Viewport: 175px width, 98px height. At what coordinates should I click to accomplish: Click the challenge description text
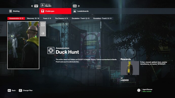[86, 61]
